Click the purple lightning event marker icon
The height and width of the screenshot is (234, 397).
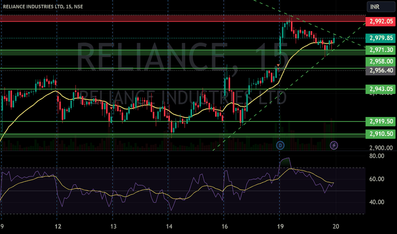click(334, 145)
